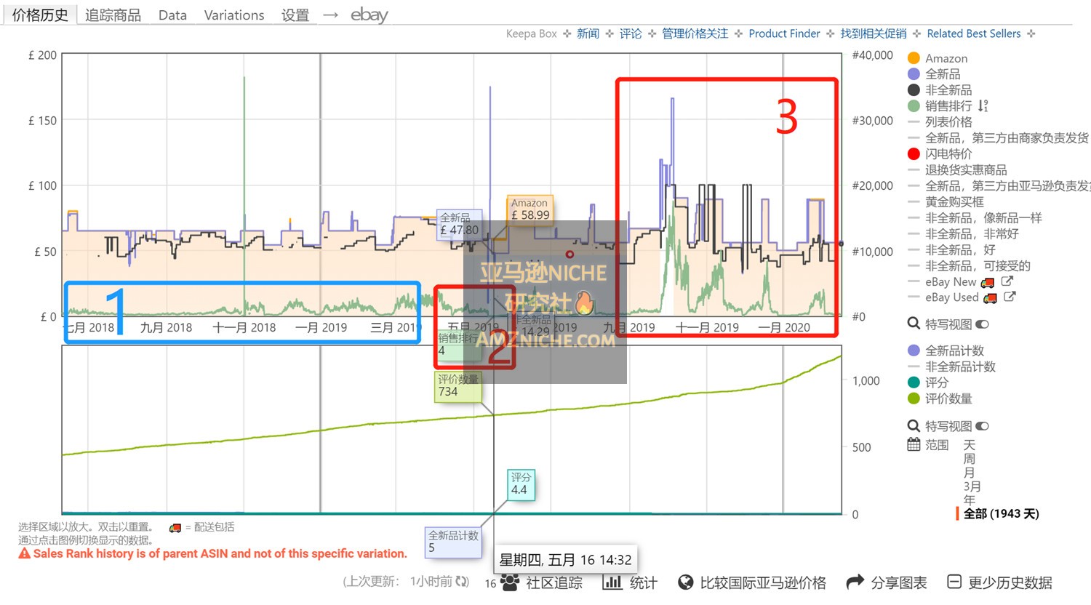Open the 评论 link
This screenshot has height=605, width=1091.
[631, 33]
